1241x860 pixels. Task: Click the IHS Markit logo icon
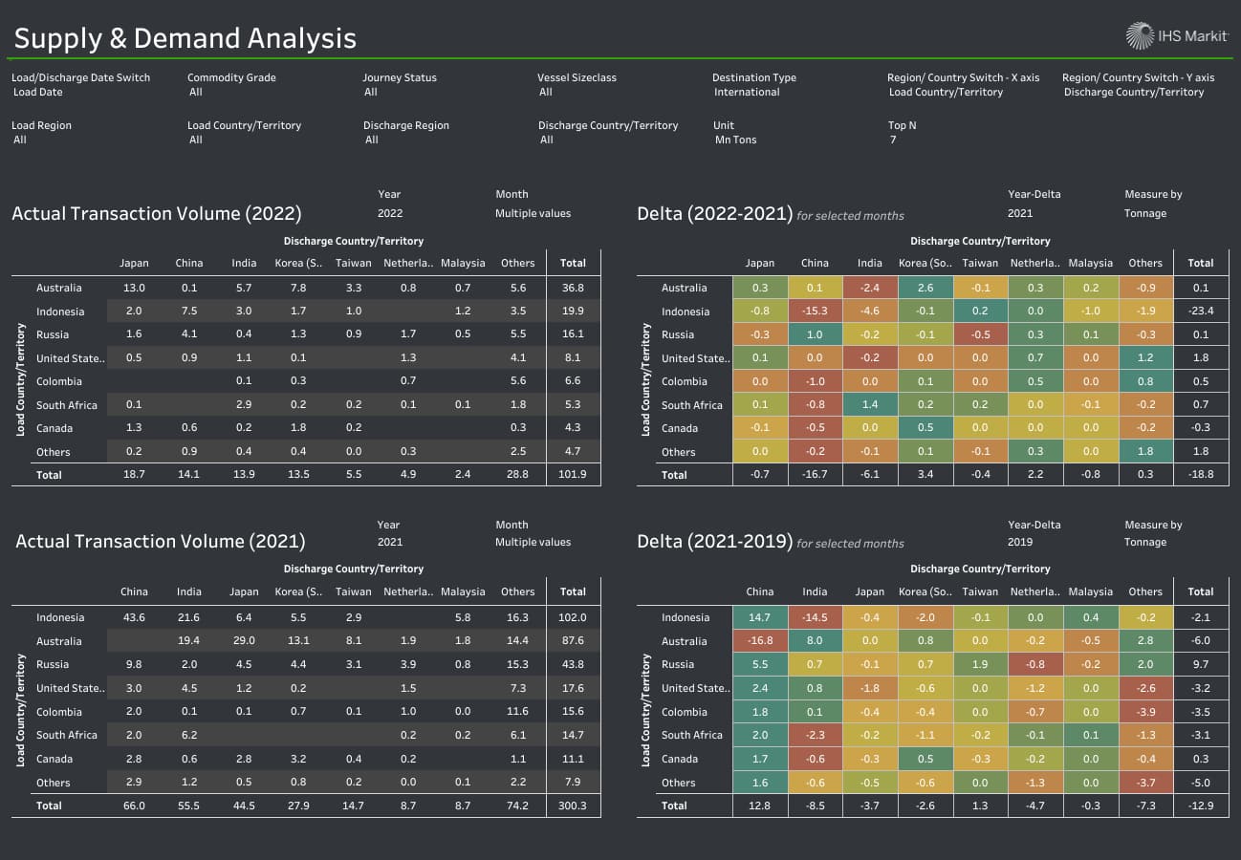[x=1140, y=36]
